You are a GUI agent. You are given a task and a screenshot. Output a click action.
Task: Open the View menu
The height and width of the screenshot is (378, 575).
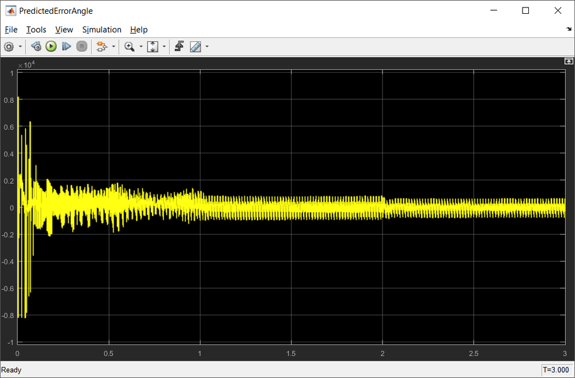click(64, 30)
